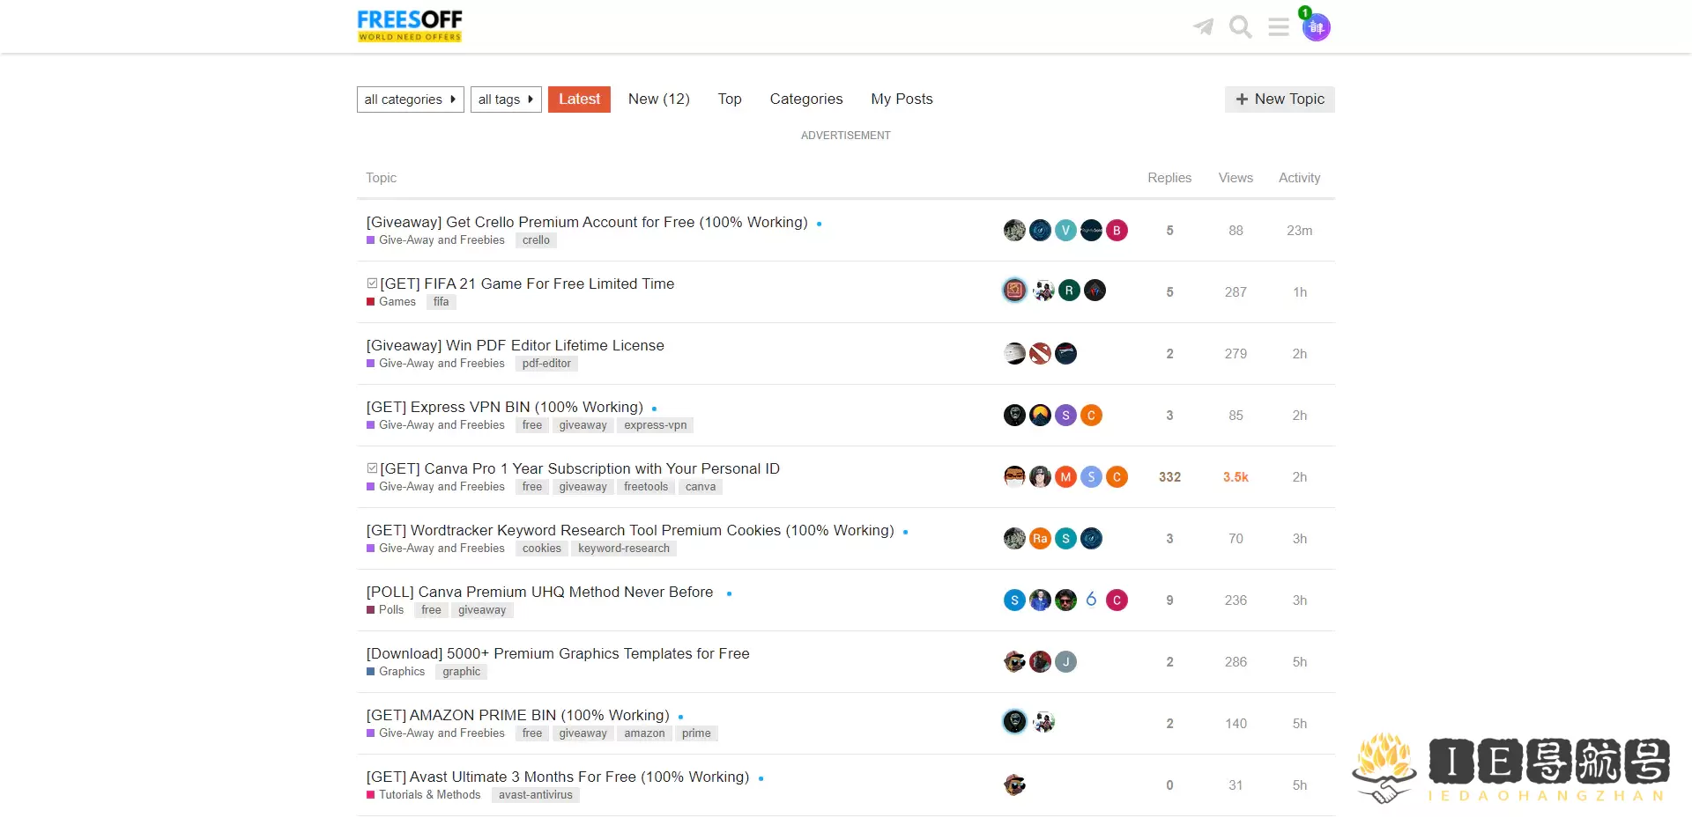Image resolution: width=1692 pixels, height=825 pixels.
Task: Open the Express VPN BIN topic
Action: [x=505, y=408]
